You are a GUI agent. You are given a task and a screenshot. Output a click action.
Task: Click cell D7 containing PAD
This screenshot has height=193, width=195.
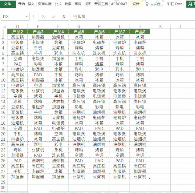point(17,64)
